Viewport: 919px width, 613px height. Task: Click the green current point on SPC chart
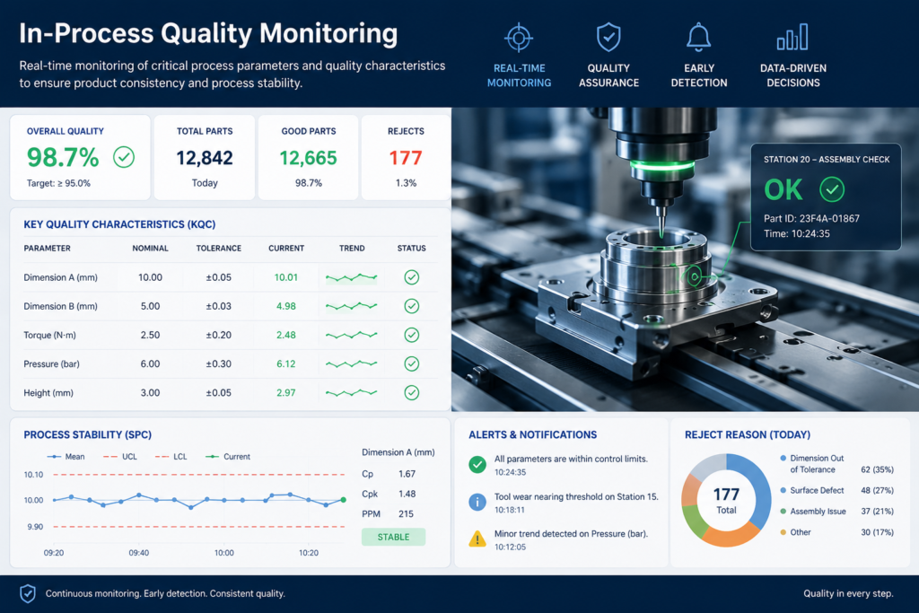[344, 500]
